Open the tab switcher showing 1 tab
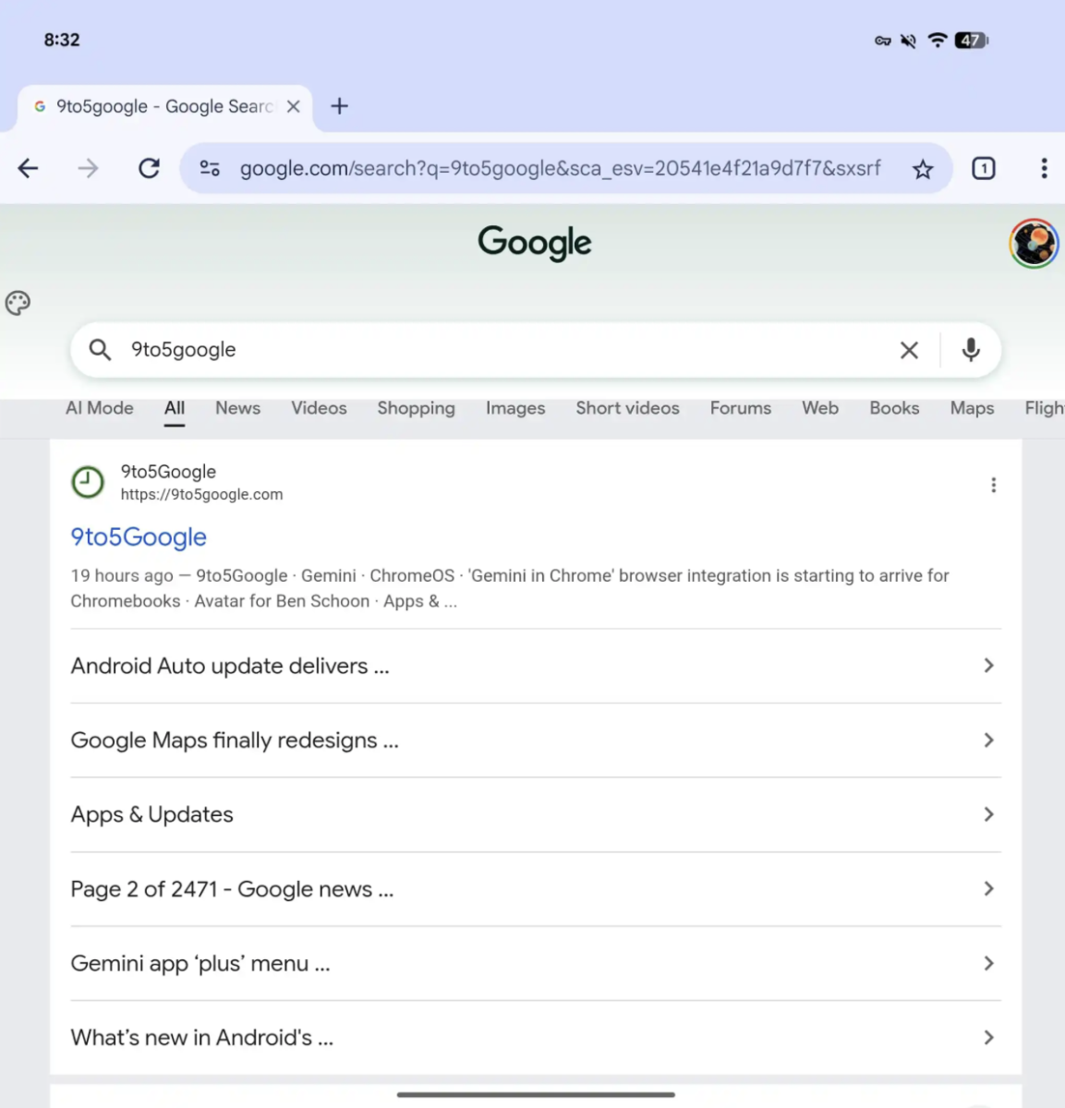 (984, 168)
